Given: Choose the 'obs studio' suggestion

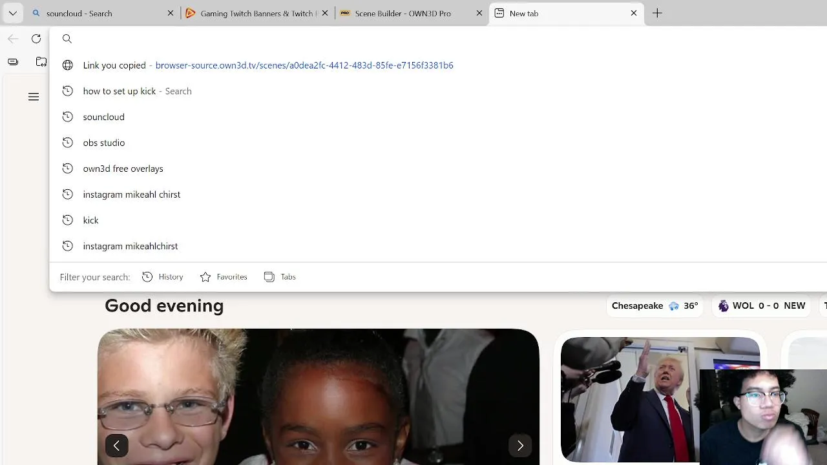Looking at the screenshot, I should (439, 143).
